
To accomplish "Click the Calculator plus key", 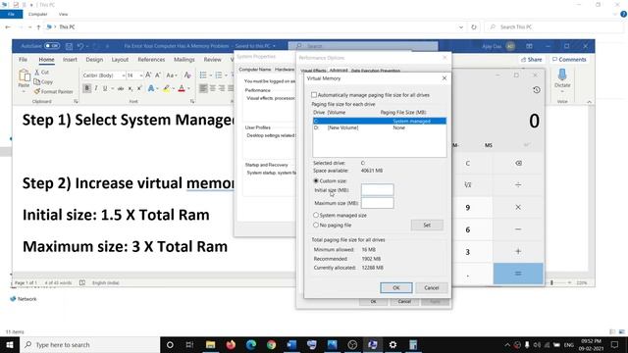I will tap(518, 251).
